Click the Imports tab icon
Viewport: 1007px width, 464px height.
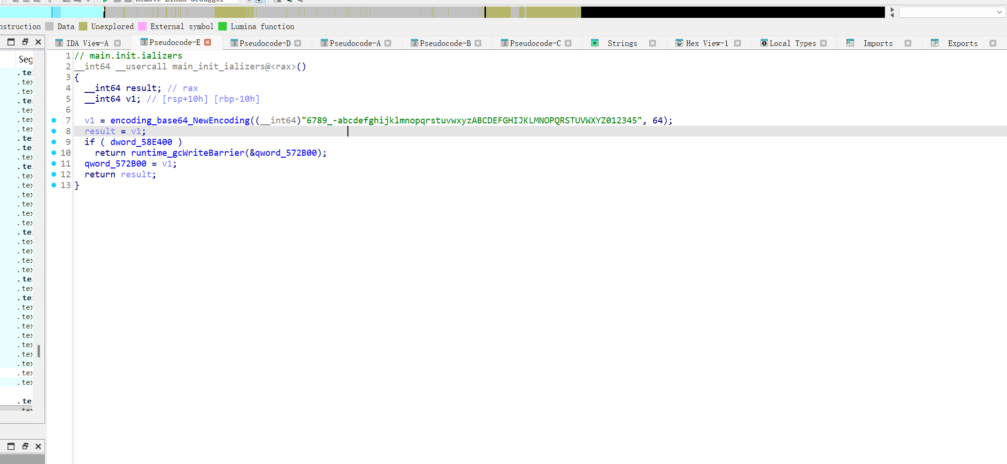(x=850, y=43)
